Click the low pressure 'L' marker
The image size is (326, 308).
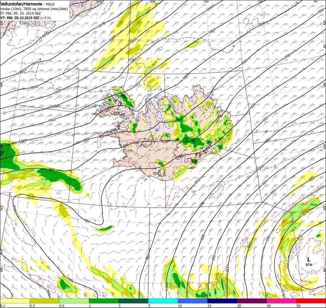pos(309,259)
